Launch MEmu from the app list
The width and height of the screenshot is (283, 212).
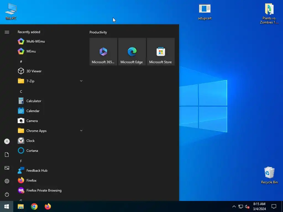coord(50,51)
